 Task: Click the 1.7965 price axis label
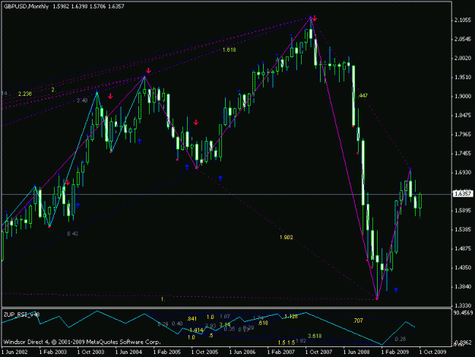click(x=463, y=134)
